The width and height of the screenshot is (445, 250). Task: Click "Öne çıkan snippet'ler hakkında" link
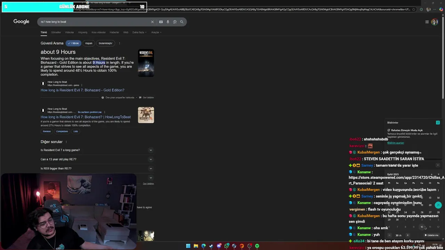120,98
